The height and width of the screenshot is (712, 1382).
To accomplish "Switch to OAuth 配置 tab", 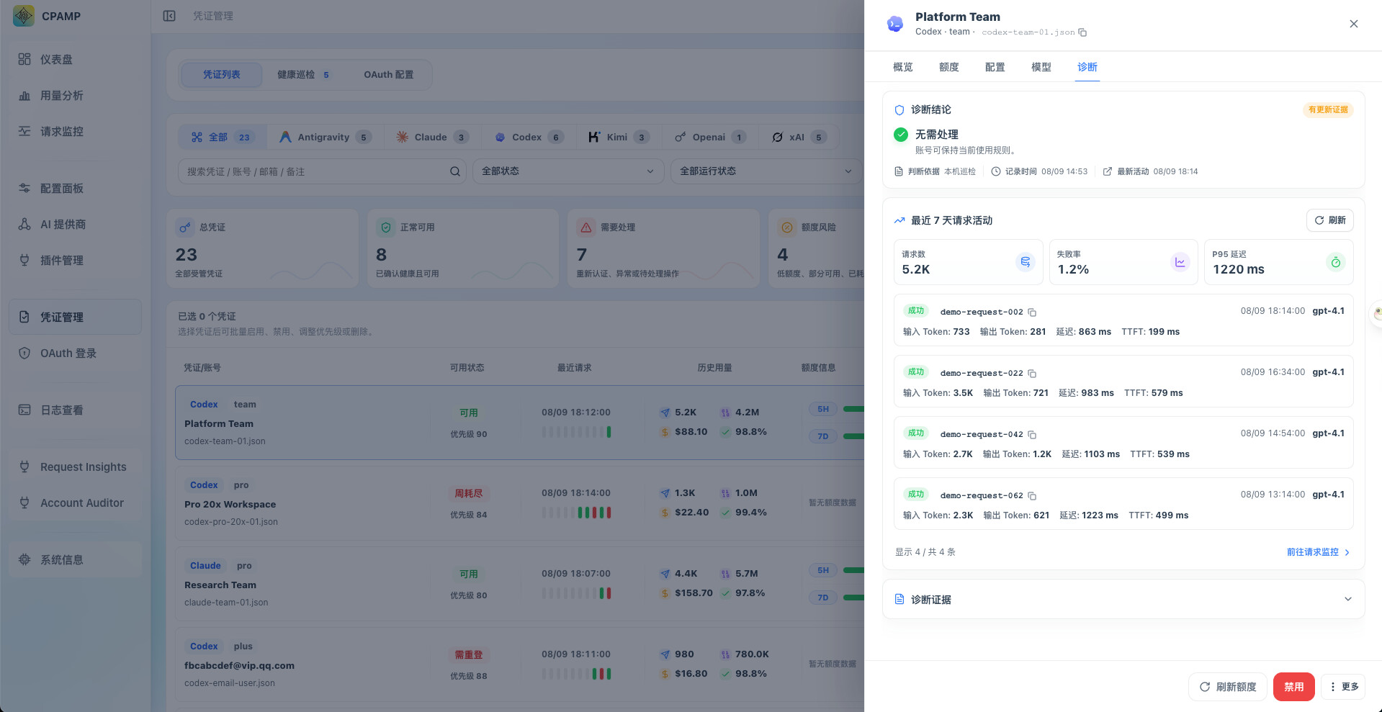I will 388,74.
